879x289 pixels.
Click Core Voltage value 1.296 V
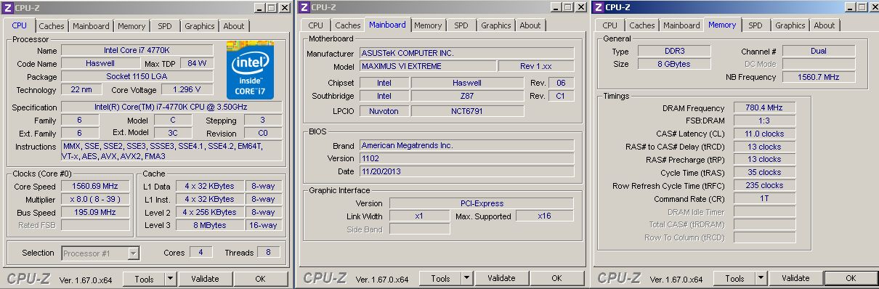pos(187,90)
